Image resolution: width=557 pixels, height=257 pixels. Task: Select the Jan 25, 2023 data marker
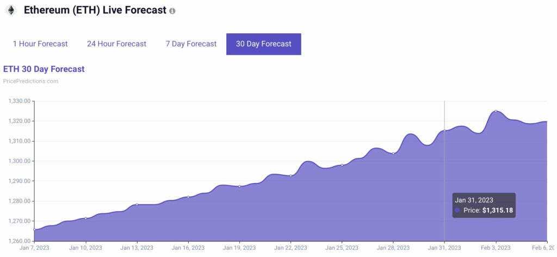click(x=342, y=165)
